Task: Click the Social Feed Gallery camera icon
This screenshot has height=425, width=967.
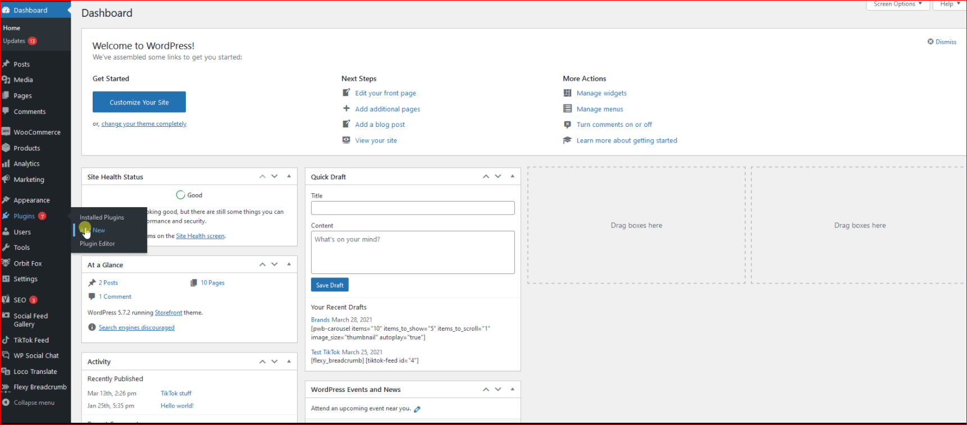Action: pos(6,316)
